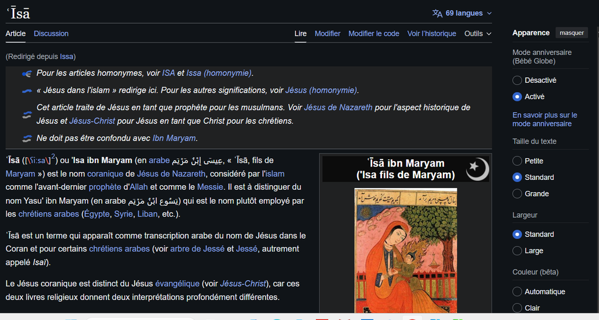
Task: Open the Messie link
Action: (210, 187)
